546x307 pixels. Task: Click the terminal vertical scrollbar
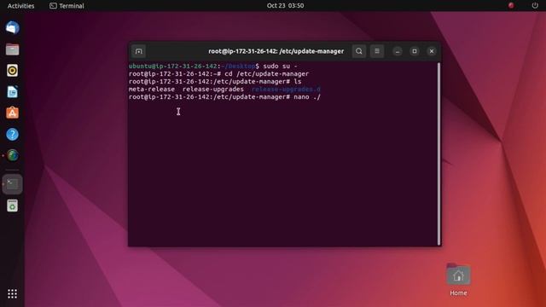coord(439,153)
